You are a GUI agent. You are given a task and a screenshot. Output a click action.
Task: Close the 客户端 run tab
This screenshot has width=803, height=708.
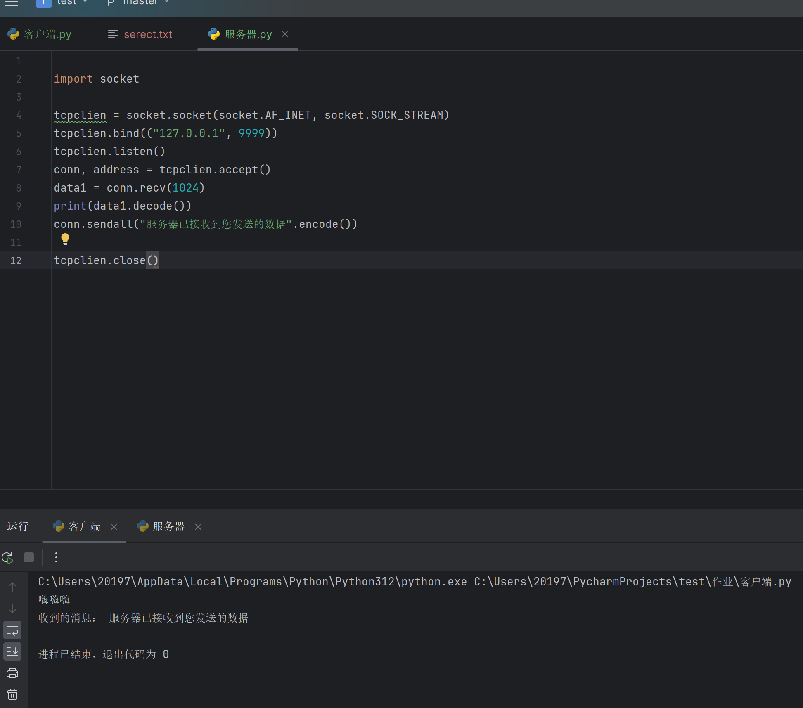click(114, 527)
